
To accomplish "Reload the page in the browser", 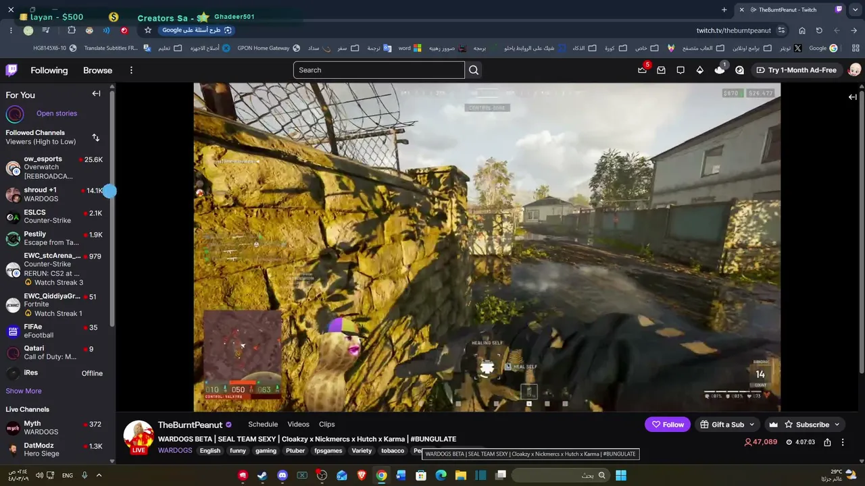I will coord(819,30).
